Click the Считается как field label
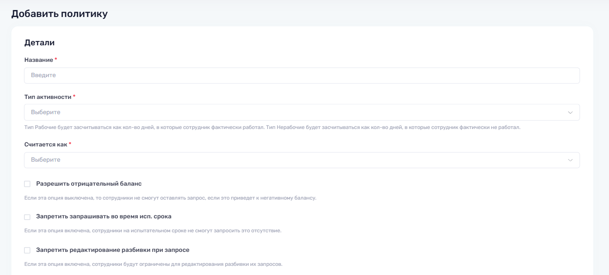609x275 pixels. [x=45, y=144]
